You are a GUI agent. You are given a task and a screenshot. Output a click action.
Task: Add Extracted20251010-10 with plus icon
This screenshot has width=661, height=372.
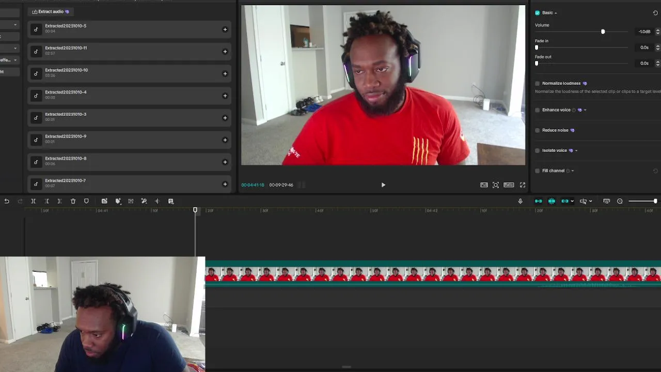[x=225, y=73]
